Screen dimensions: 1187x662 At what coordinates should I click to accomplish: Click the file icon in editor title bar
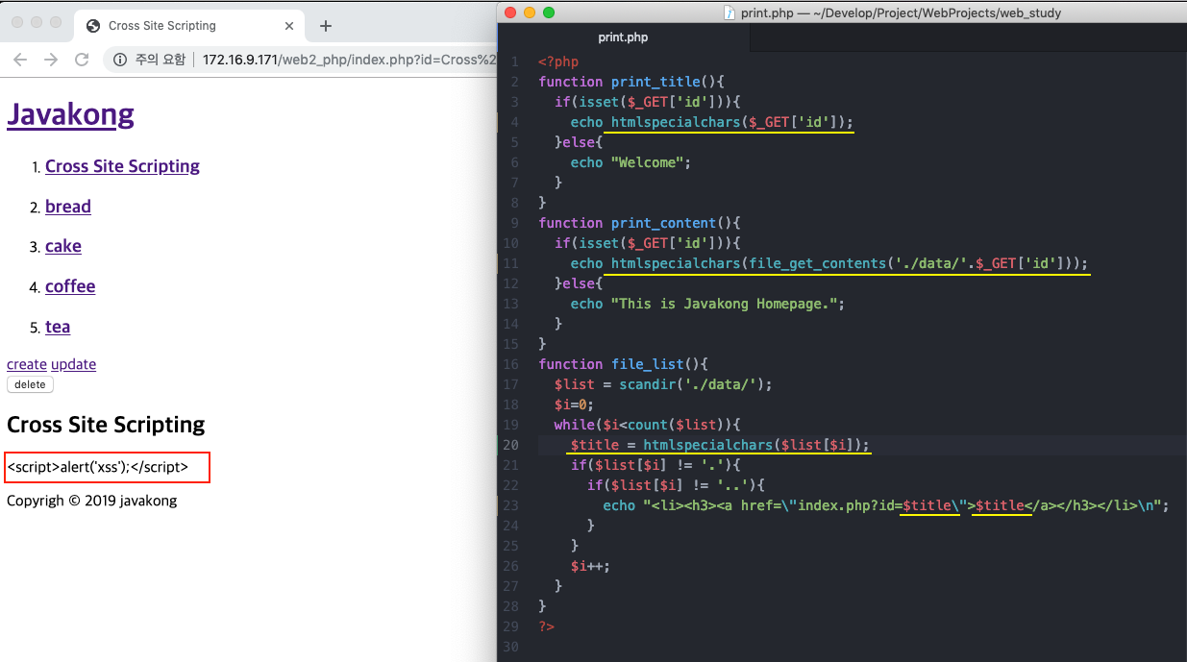pos(730,12)
